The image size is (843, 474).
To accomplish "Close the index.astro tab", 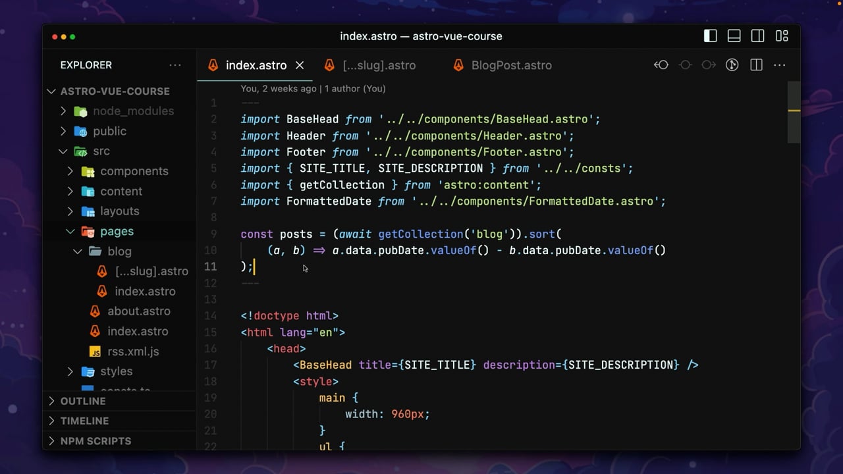I will point(300,65).
